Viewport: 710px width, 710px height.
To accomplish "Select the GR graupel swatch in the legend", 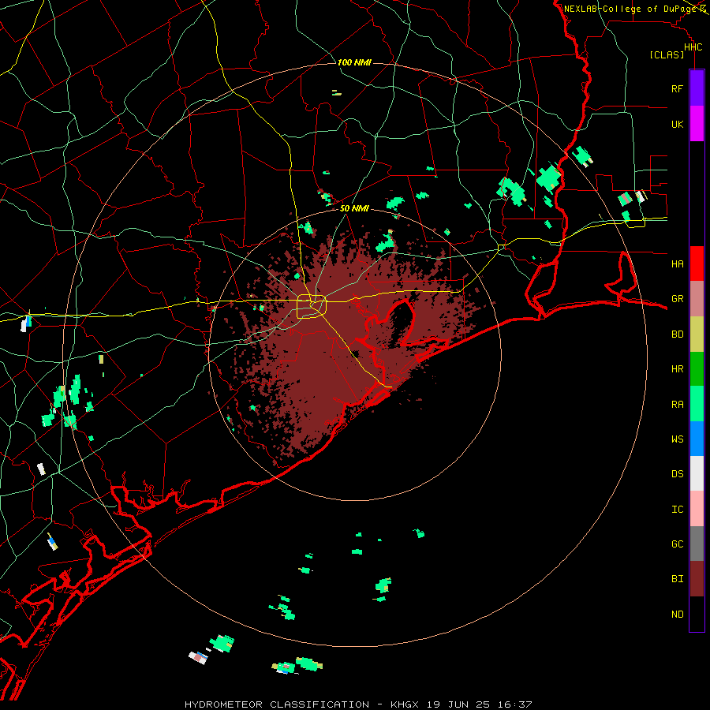I will click(697, 299).
